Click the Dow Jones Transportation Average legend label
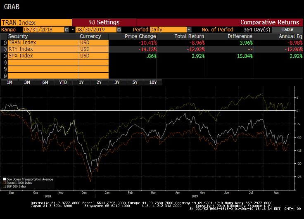This screenshot has width=304, height=219. pyautogui.click(x=30, y=179)
